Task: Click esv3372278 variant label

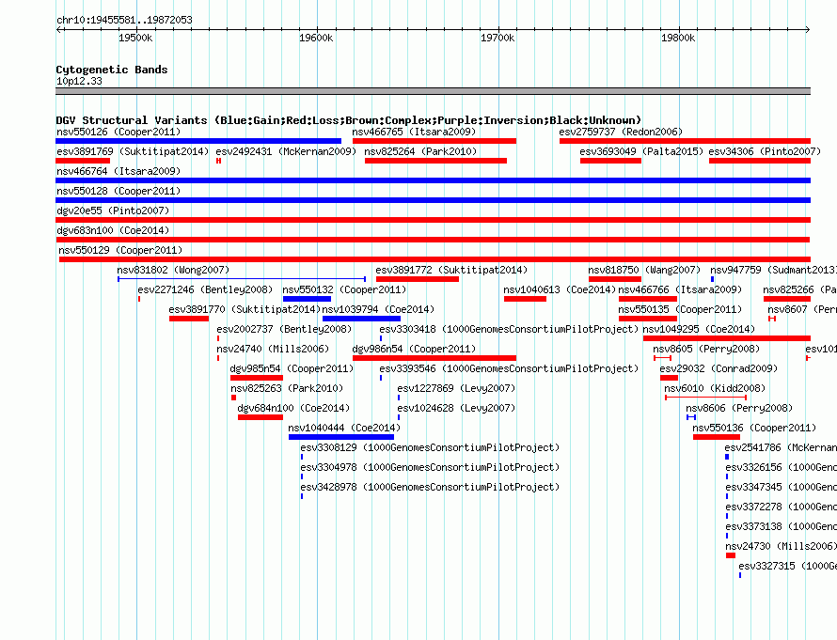Action: coord(781,507)
